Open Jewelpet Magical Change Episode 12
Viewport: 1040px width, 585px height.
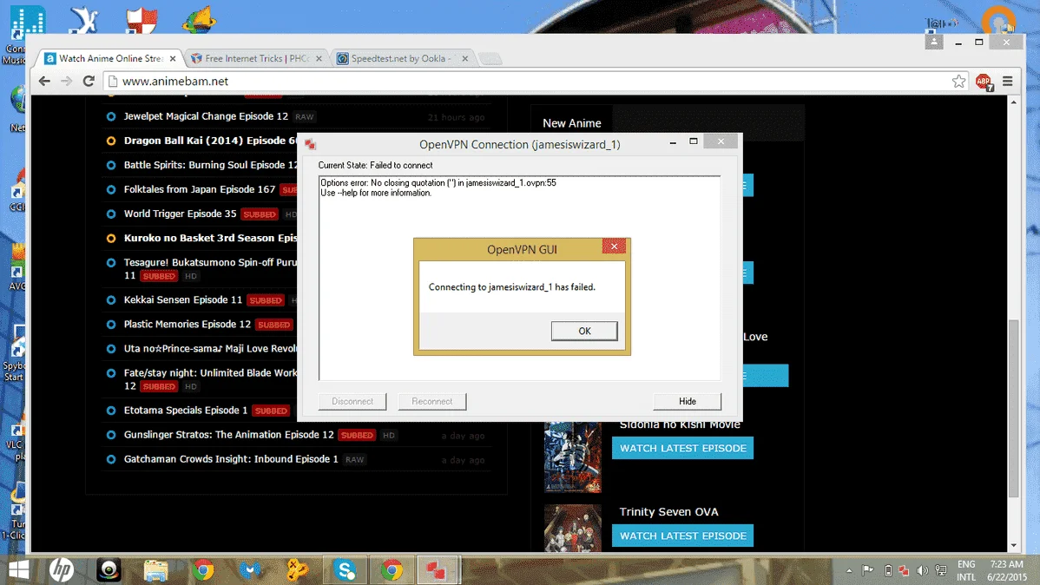click(x=206, y=116)
